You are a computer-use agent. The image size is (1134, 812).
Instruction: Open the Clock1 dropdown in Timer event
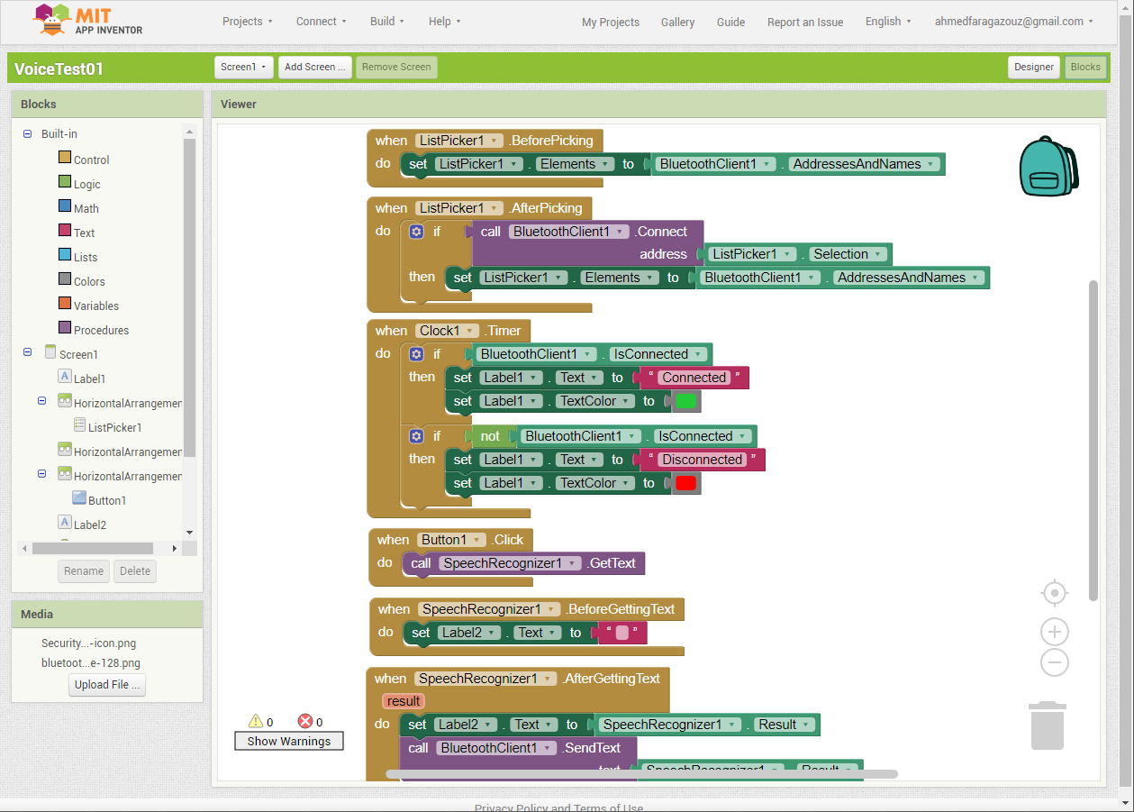[448, 331]
